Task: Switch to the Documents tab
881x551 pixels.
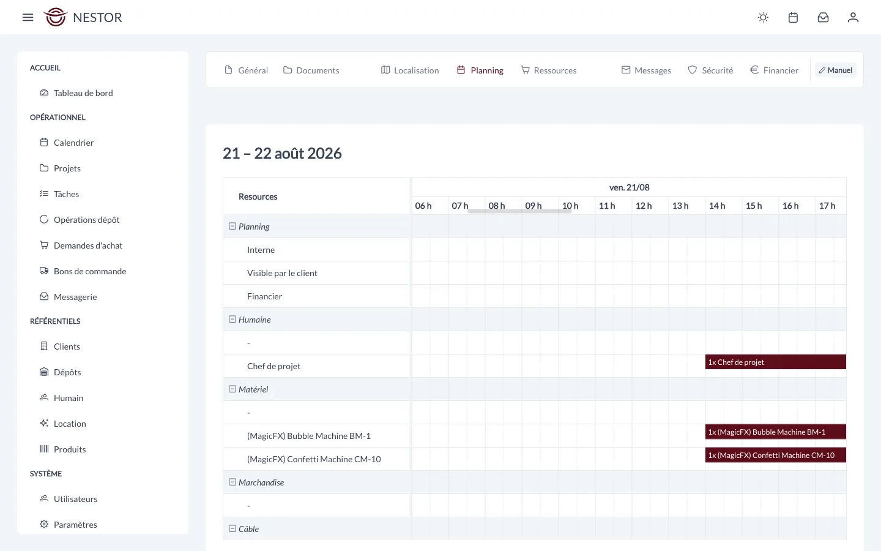Action: pyautogui.click(x=311, y=70)
